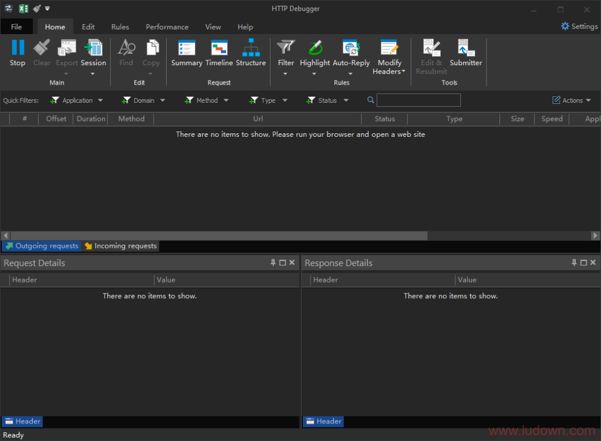Screen dimensions: 601x441
Task: Click the Find icon
Action: 126,48
